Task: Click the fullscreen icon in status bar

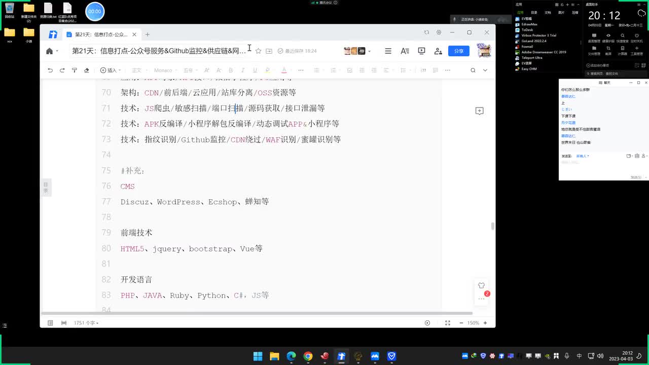Action: coord(448,323)
